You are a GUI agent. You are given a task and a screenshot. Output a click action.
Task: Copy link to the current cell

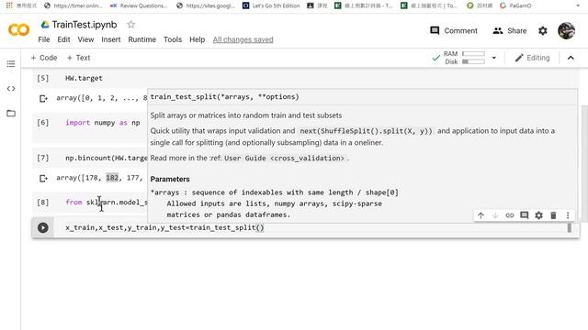tap(509, 215)
